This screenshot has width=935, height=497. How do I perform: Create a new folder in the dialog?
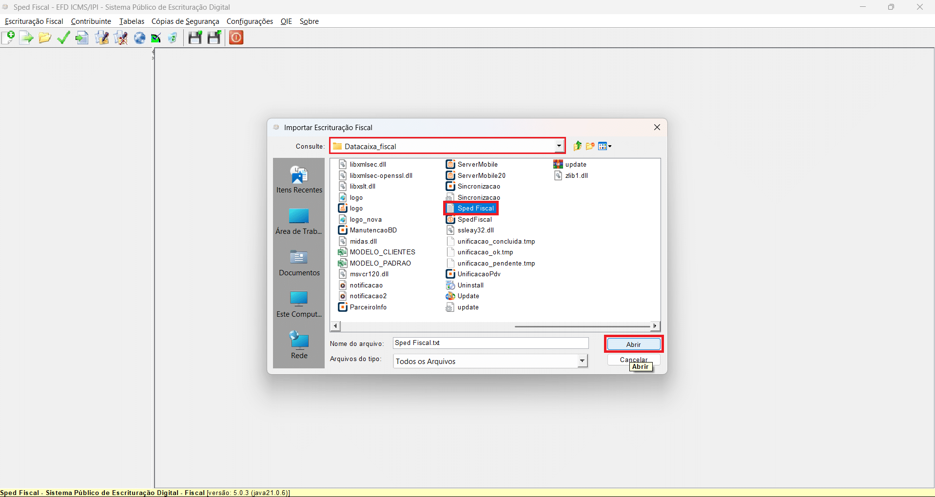coord(590,146)
